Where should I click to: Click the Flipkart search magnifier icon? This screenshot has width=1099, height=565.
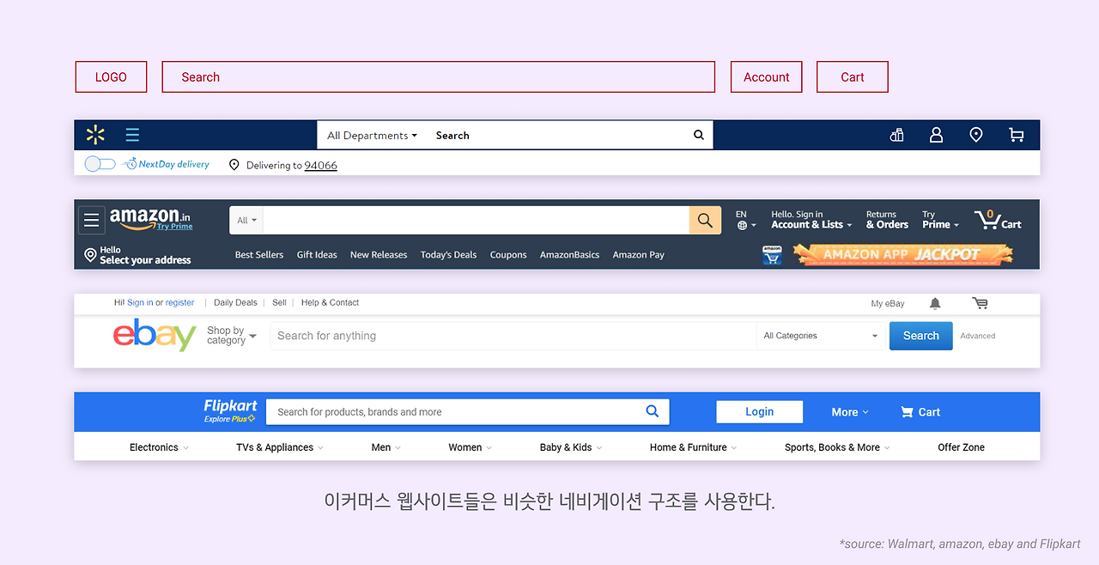tap(653, 411)
